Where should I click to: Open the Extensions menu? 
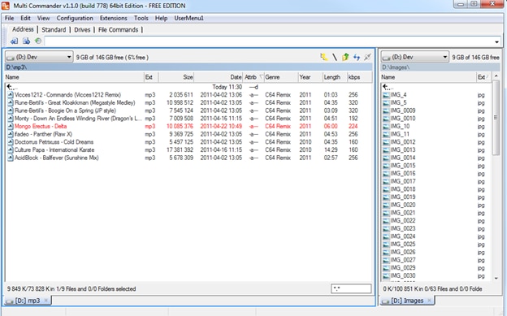tap(113, 18)
